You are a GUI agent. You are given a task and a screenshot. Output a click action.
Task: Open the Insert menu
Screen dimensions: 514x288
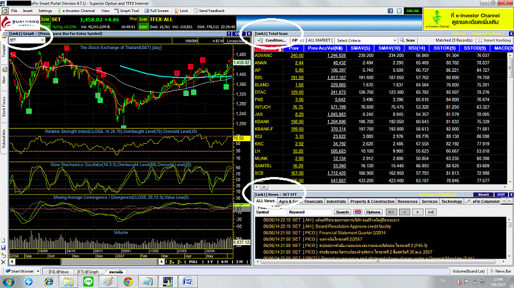point(28,11)
